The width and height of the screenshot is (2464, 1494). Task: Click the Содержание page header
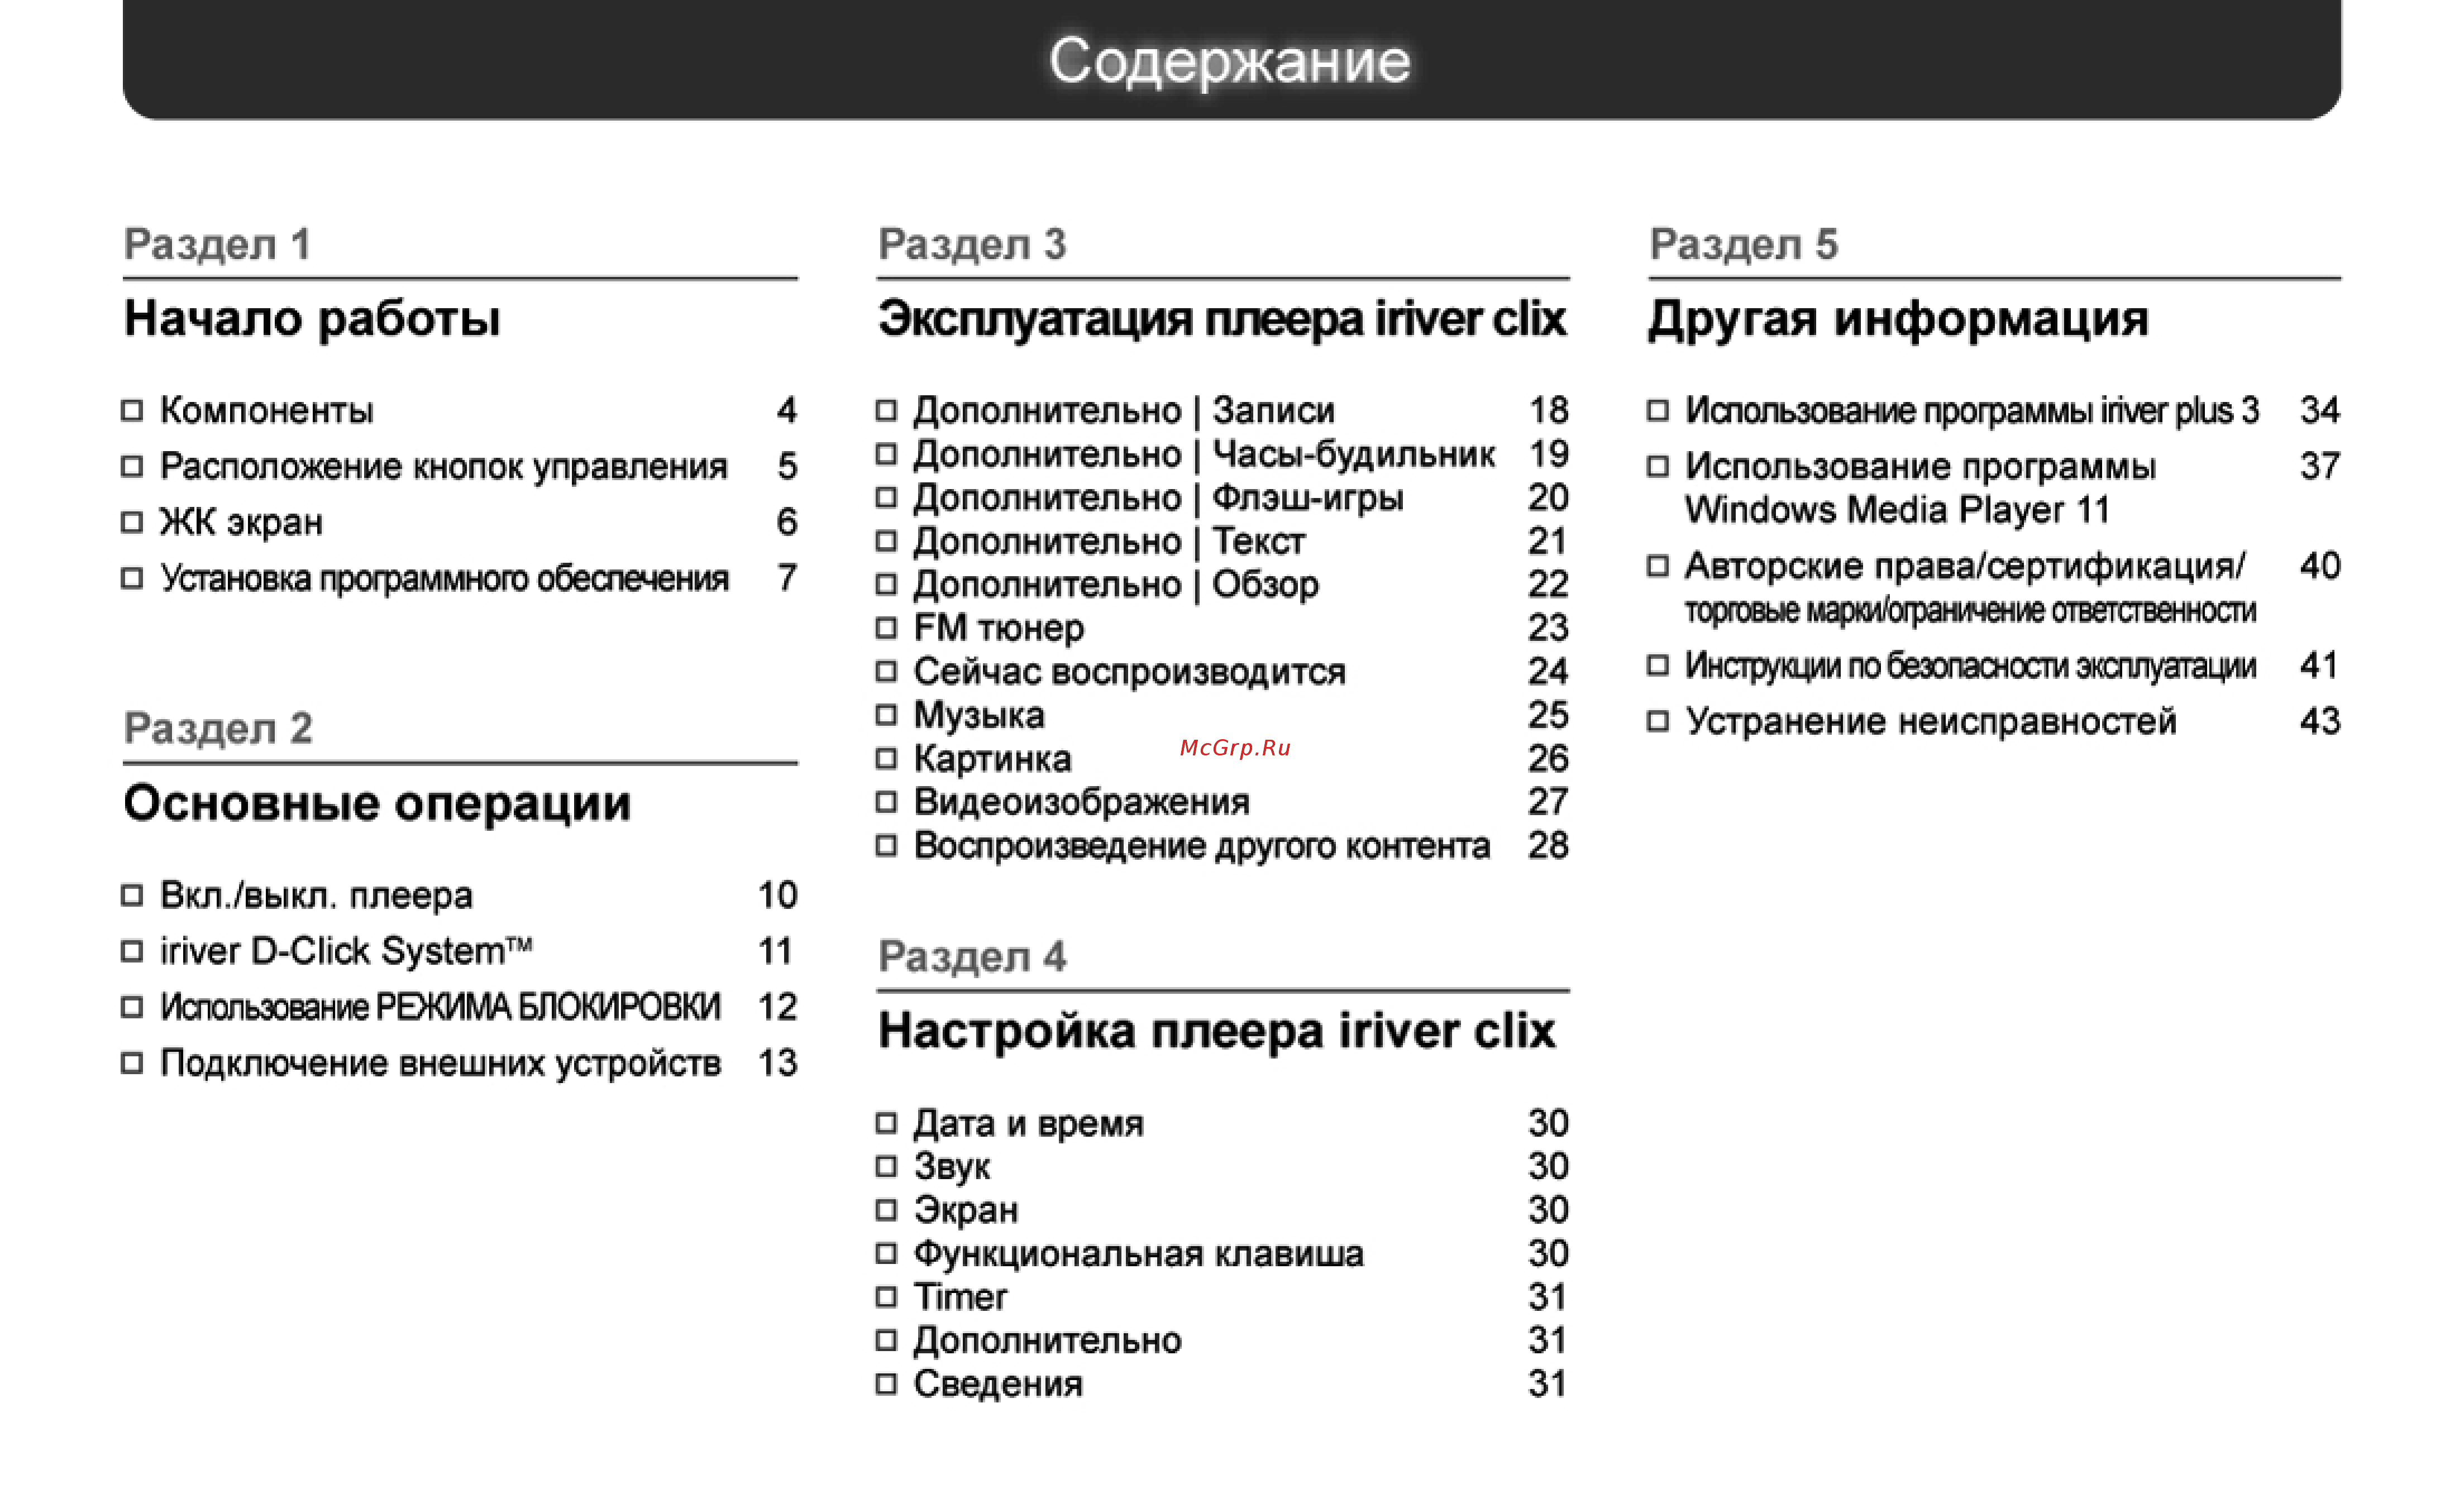[x=1230, y=62]
